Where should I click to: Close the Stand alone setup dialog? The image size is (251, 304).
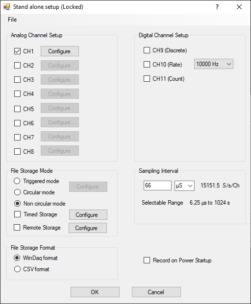point(239,7)
